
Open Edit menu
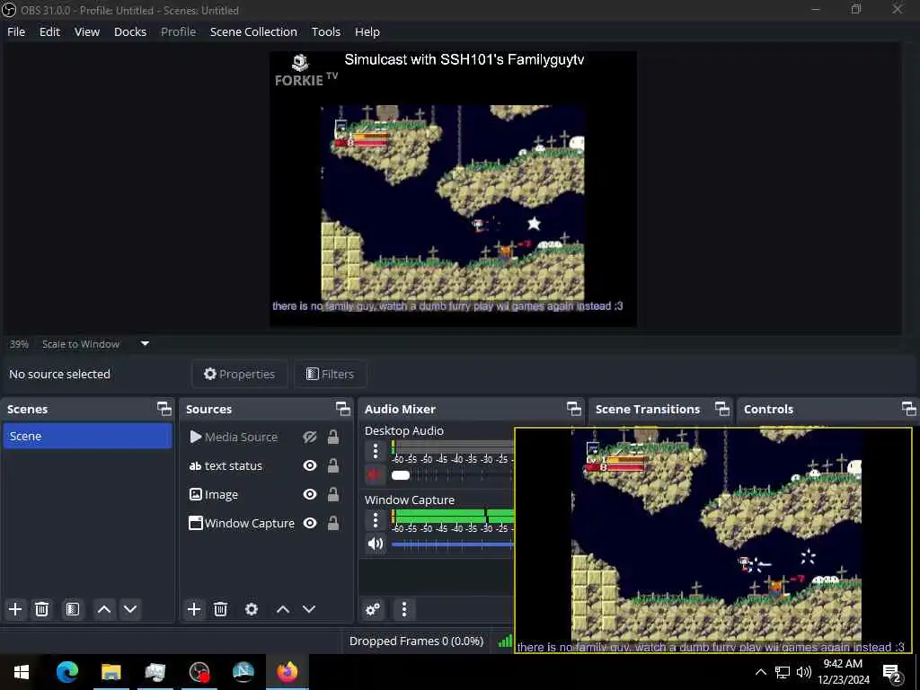(49, 31)
